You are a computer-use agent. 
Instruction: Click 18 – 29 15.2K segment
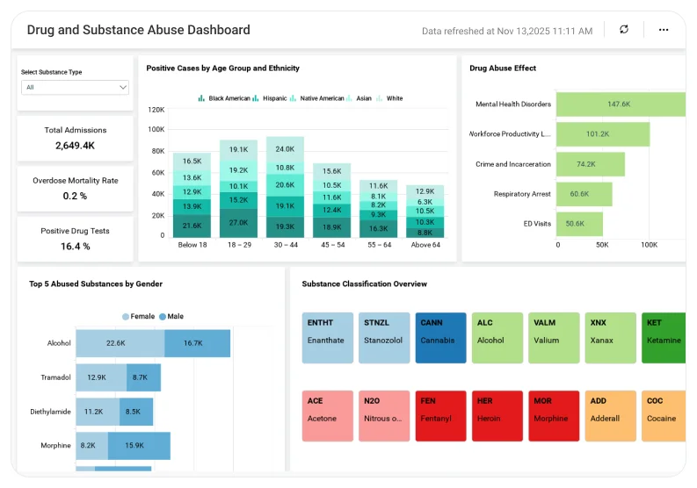(x=239, y=200)
